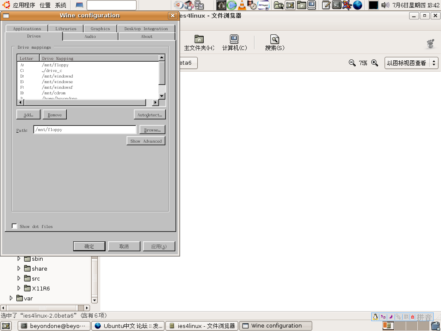Open the Home Folder button in file browser

(199, 43)
